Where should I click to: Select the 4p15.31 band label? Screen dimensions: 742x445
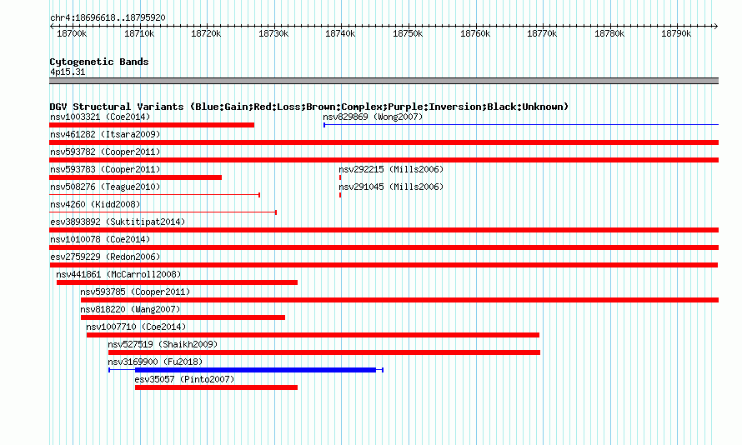[x=68, y=72]
